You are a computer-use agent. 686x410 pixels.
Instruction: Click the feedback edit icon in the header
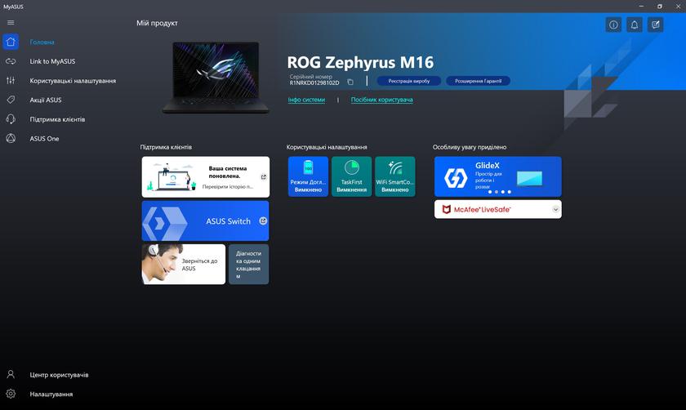(655, 25)
